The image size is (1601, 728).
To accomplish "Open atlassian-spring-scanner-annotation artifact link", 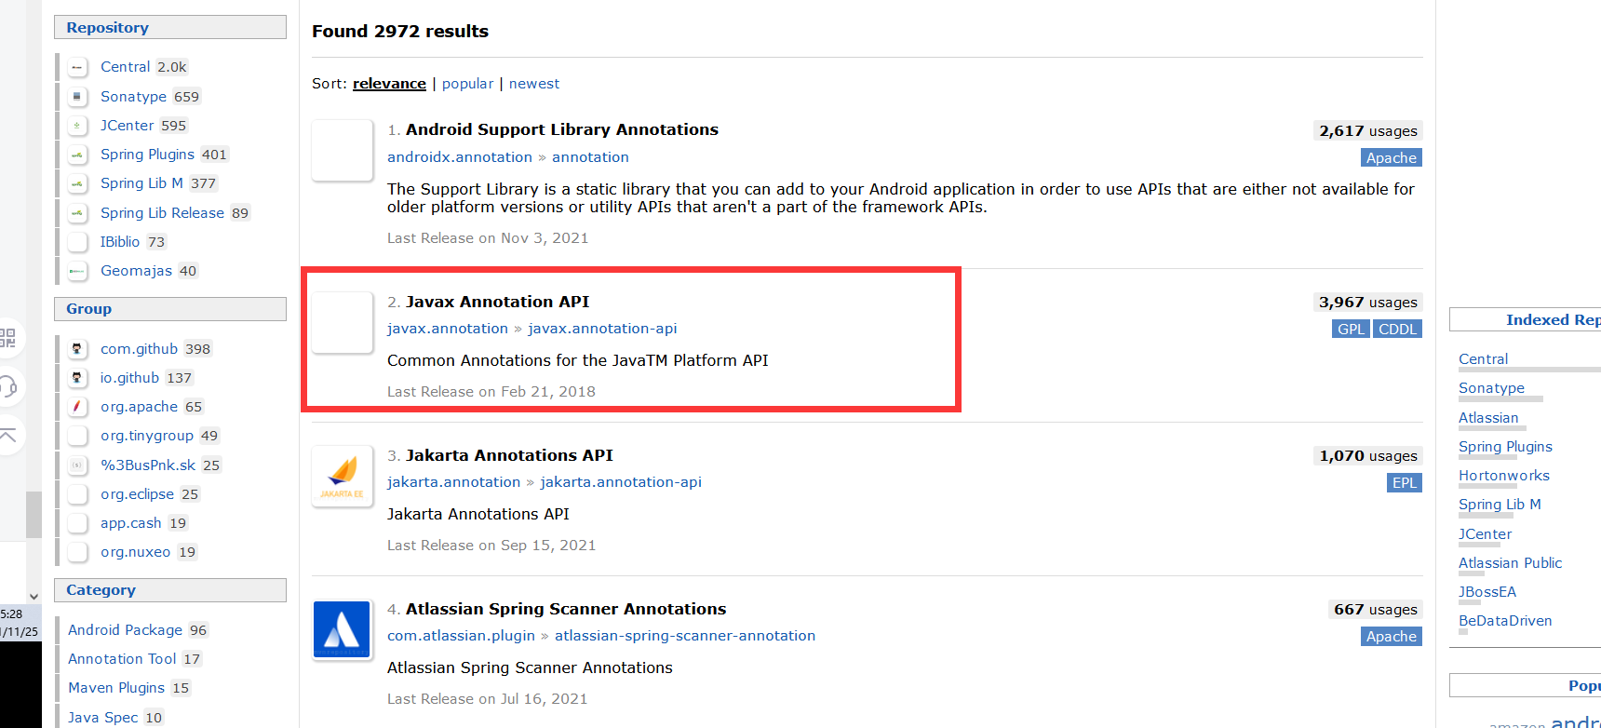I will click(685, 636).
